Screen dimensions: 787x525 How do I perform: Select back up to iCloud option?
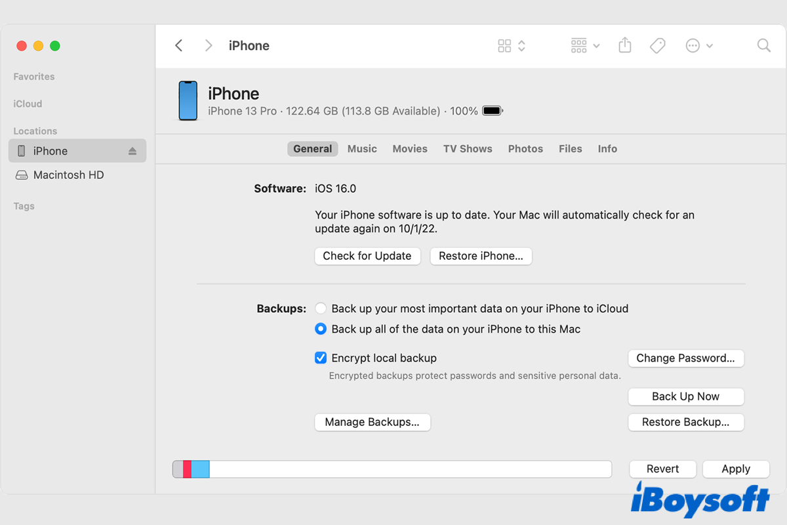(x=321, y=308)
